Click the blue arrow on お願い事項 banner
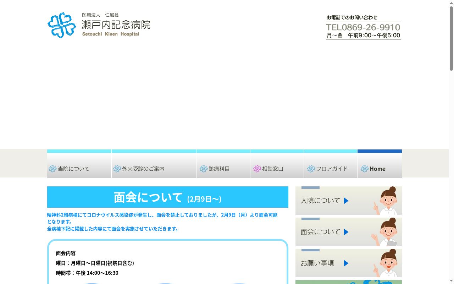The height and width of the screenshot is (284, 454). coord(346,263)
